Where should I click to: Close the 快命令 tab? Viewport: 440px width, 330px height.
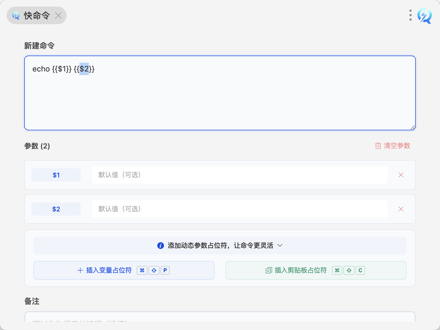tap(58, 15)
